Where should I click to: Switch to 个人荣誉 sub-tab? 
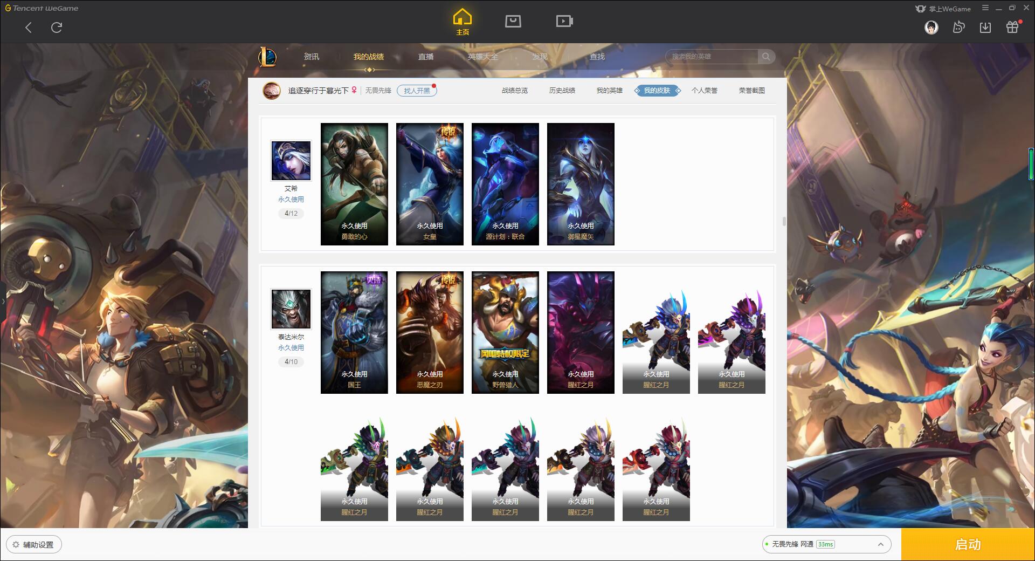pos(705,91)
